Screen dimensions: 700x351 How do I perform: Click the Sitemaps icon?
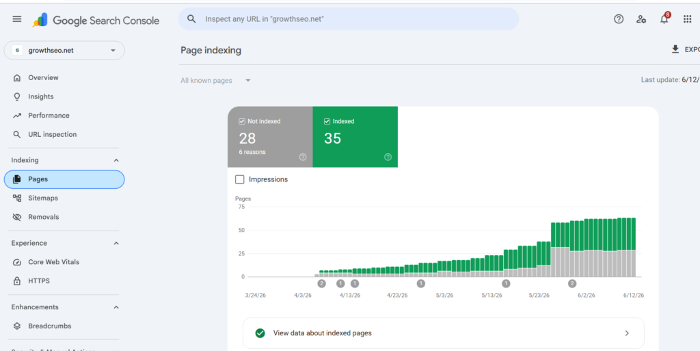17,198
